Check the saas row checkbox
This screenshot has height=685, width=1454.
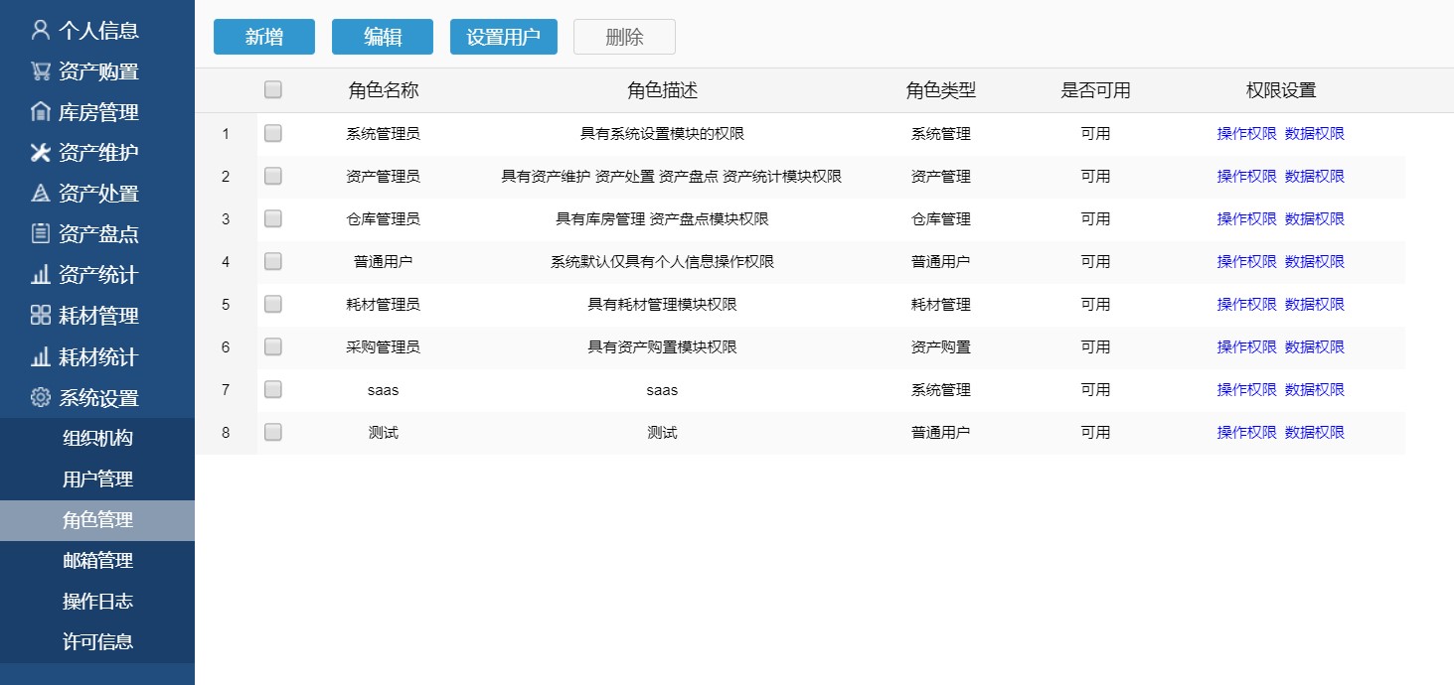[x=273, y=389]
